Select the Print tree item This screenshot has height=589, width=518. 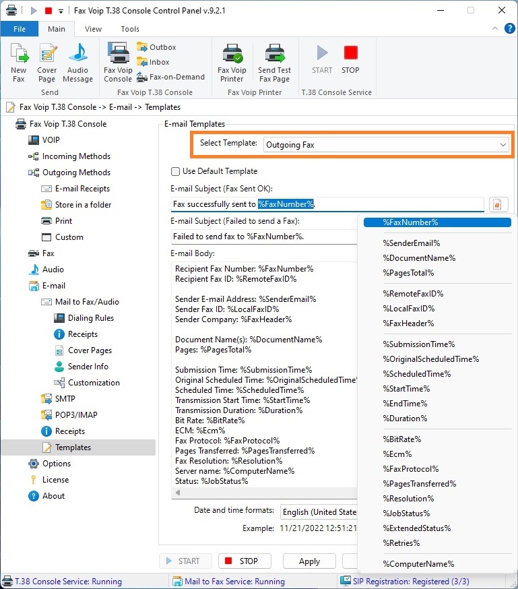pyautogui.click(x=57, y=220)
